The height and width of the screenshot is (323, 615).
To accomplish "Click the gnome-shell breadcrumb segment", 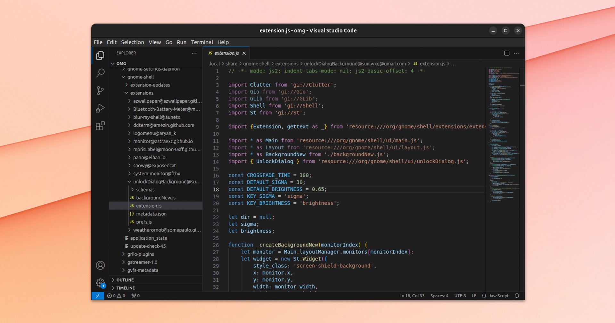I will pos(256,64).
